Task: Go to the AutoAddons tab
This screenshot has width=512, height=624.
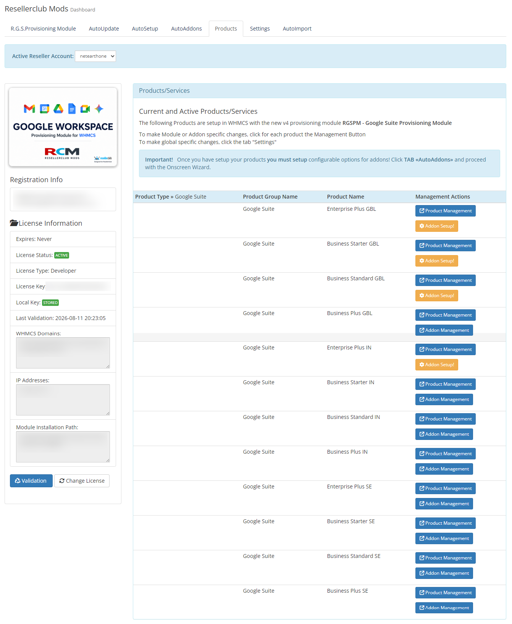Action: coord(186,29)
